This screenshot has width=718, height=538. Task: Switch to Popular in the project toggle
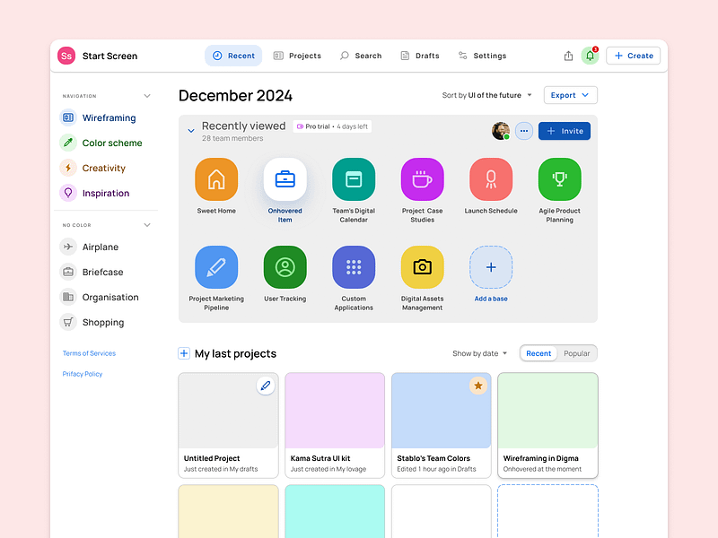point(576,353)
